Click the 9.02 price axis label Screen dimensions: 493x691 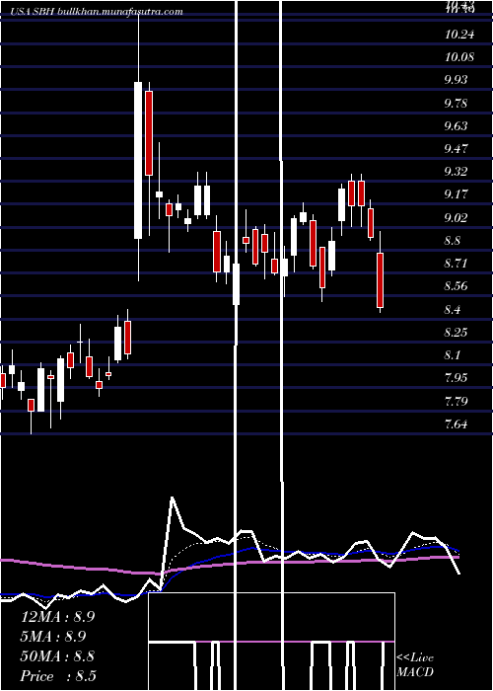point(456,218)
